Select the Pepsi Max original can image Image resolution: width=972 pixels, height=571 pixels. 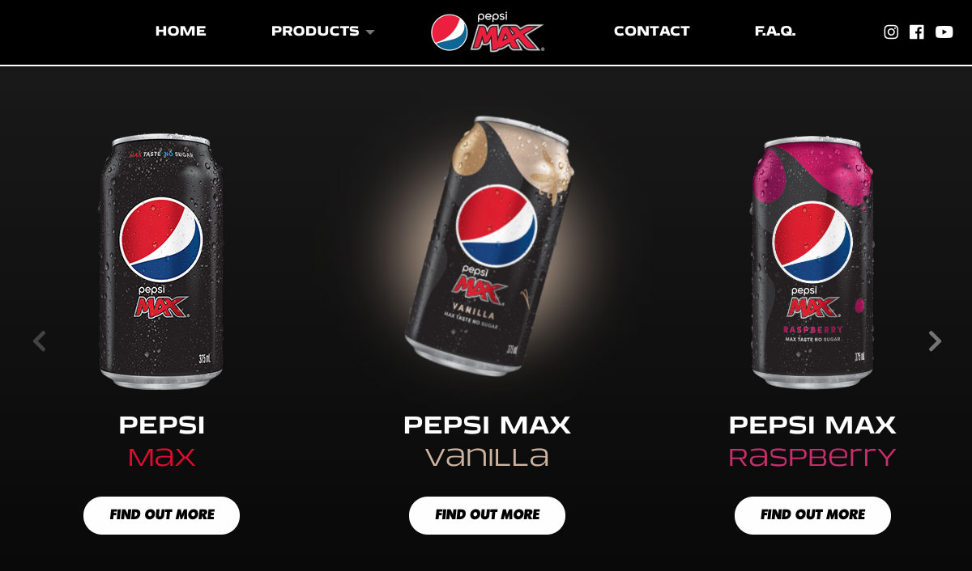pos(161,261)
